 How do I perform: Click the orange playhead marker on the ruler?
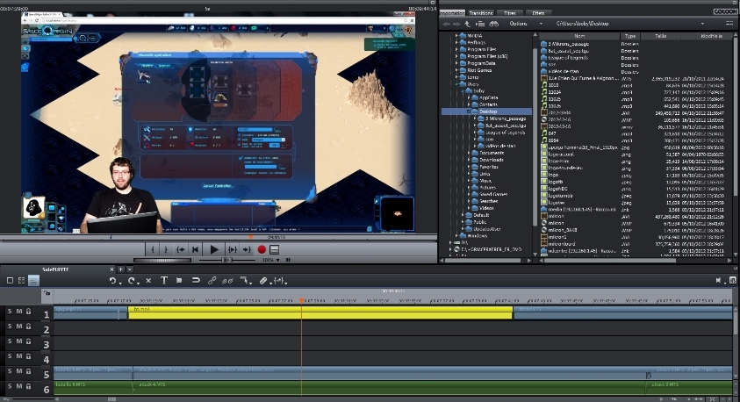[x=302, y=300]
